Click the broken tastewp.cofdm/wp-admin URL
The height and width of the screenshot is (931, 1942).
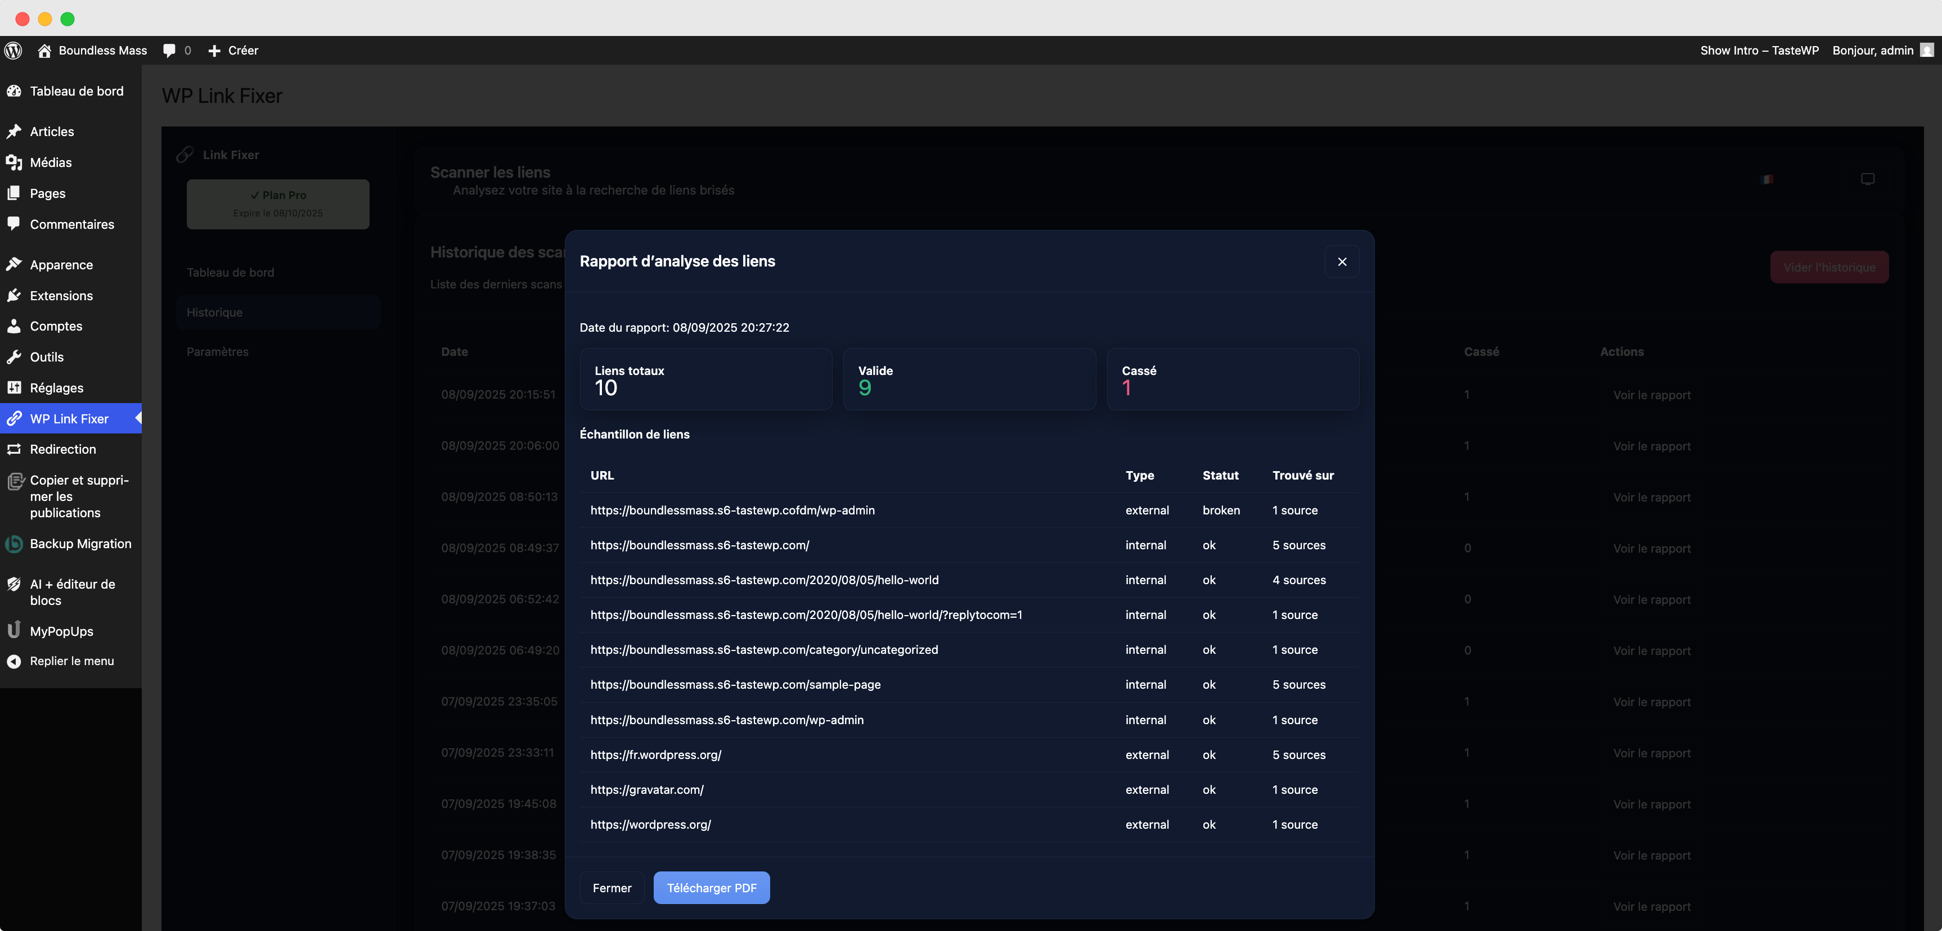[x=732, y=510]
